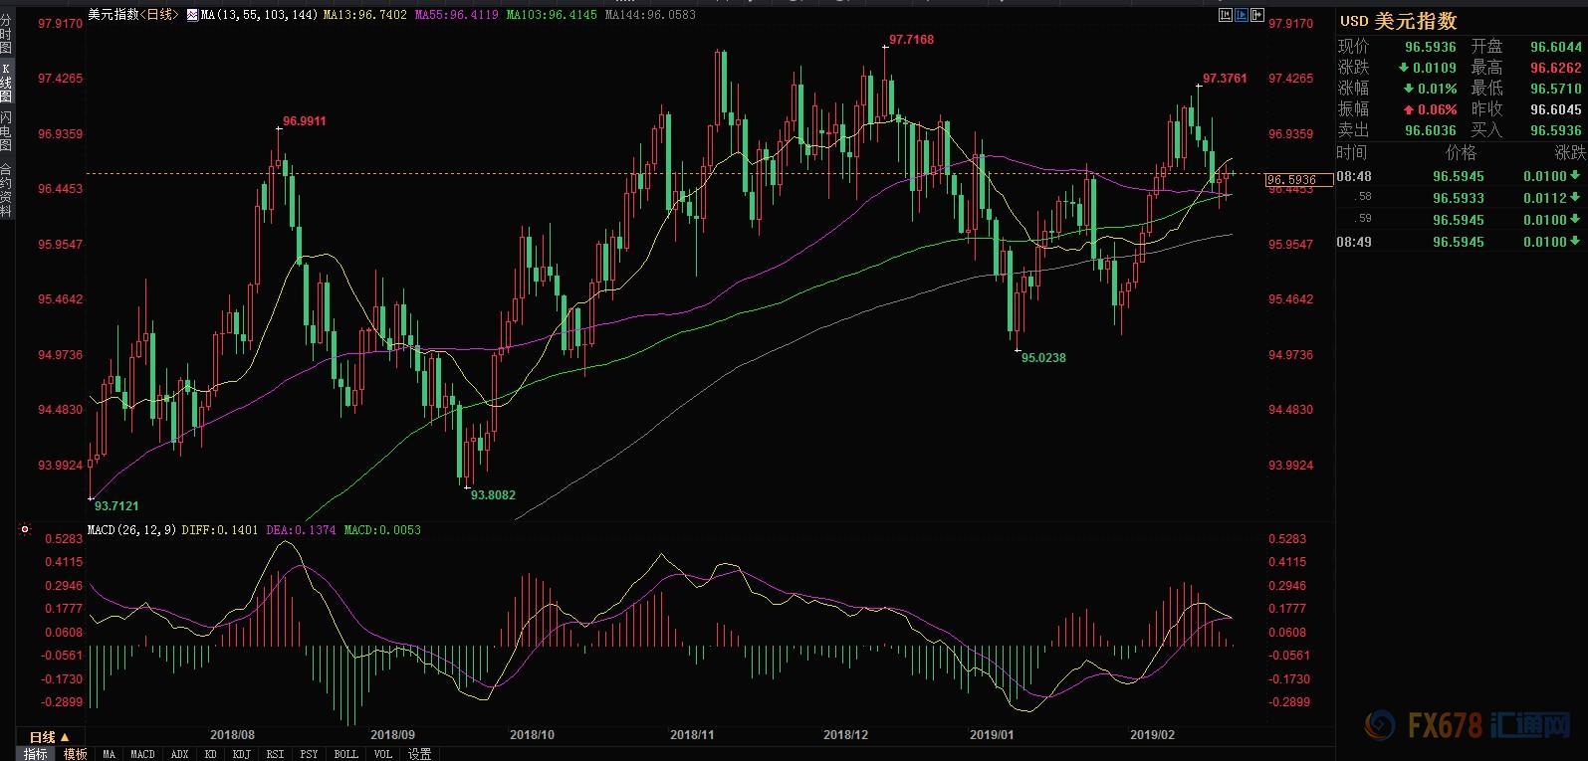The height and width of the screenshot is (761, 1588).
Task: Click the MA(13,55,103,144) parameters label
Action: click(x=260, y=16)
